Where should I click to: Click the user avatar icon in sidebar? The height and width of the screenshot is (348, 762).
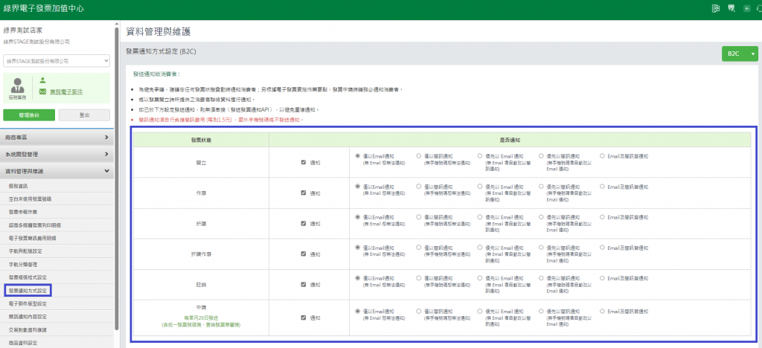pos(18,86)
